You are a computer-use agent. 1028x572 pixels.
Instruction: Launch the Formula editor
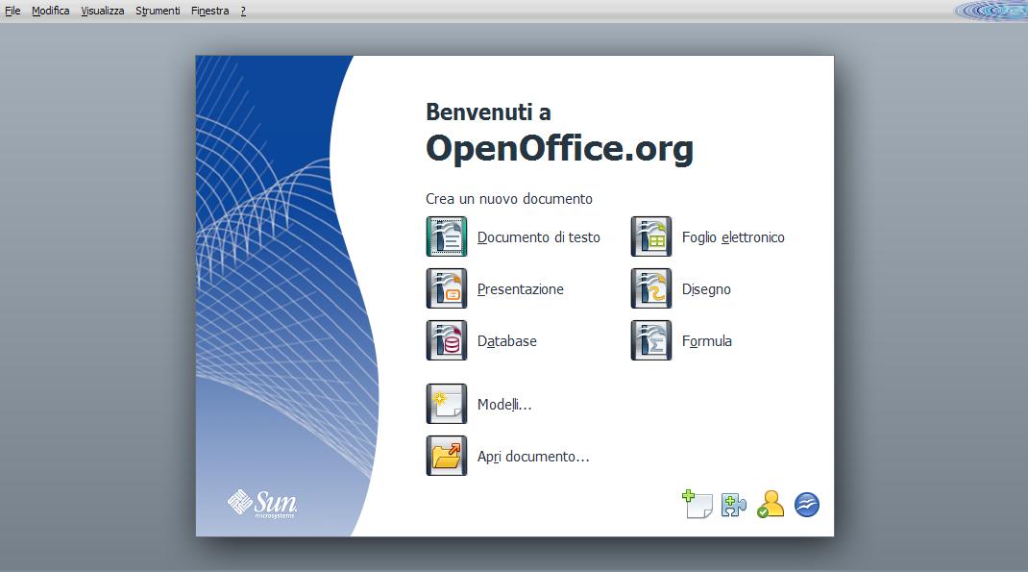pos(651,340)
